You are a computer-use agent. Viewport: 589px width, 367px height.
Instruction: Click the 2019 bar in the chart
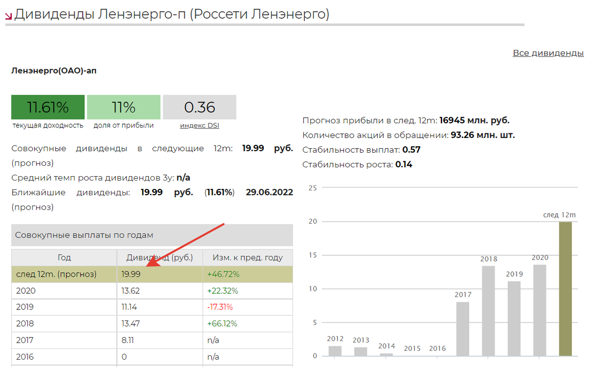click(x=514, y=318)
